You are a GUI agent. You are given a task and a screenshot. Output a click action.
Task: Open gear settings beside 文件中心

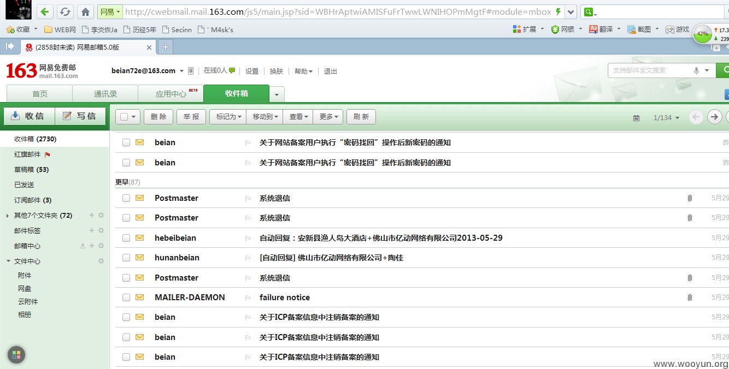pos(101,261)
